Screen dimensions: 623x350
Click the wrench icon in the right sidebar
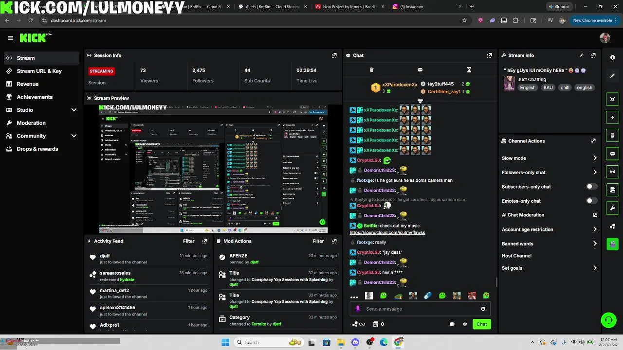612,208
